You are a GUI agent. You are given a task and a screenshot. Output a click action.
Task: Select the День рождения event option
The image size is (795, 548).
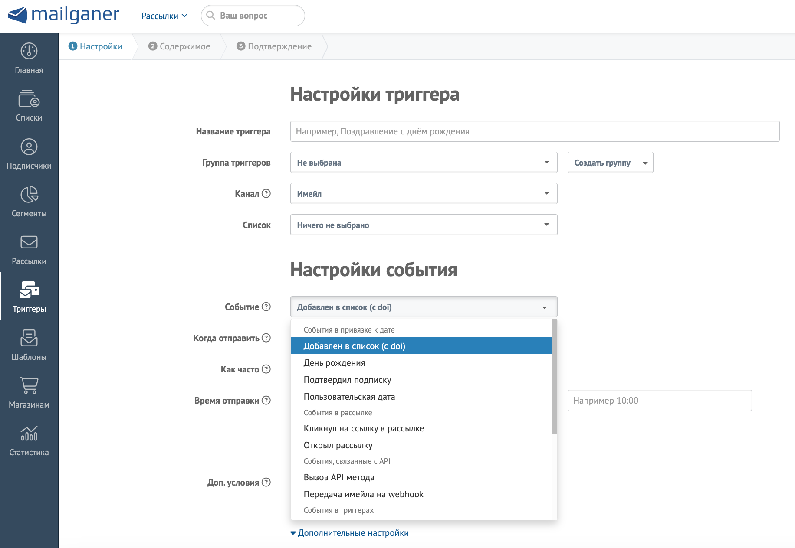[334, 363]
